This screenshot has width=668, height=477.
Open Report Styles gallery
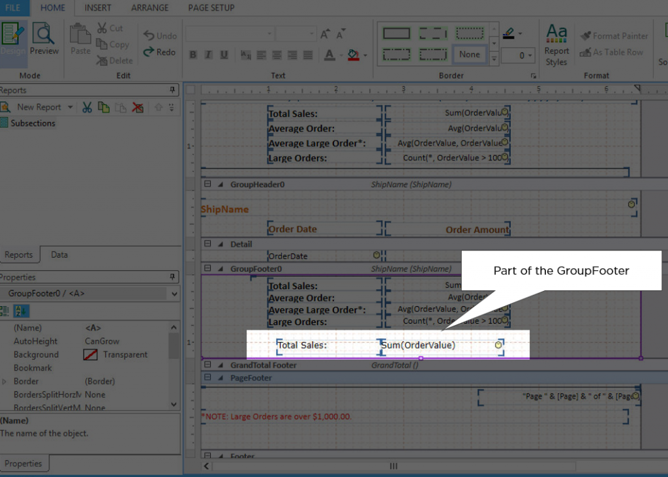(556, 45)
